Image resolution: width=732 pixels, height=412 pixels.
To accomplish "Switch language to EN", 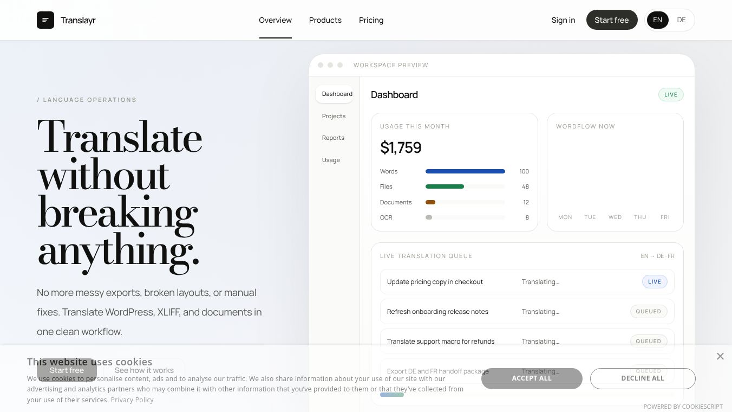I will (x=657, y=20).
